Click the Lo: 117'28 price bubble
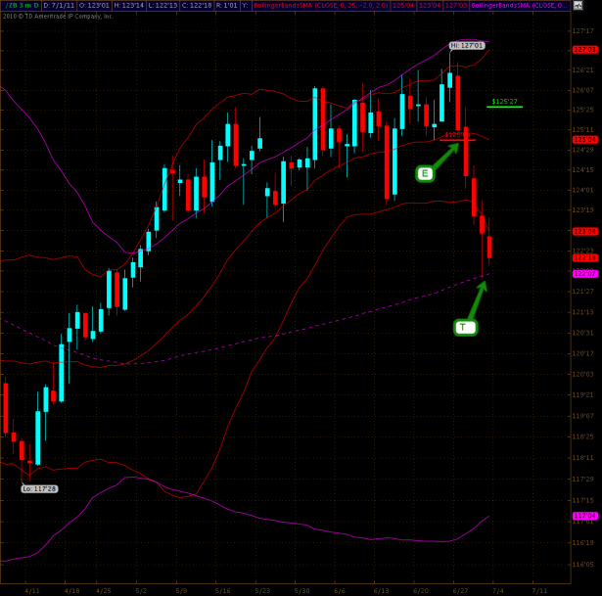The image size is (602, 596). 40,488
